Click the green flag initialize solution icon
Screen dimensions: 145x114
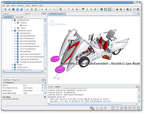[x=83, y=9]
